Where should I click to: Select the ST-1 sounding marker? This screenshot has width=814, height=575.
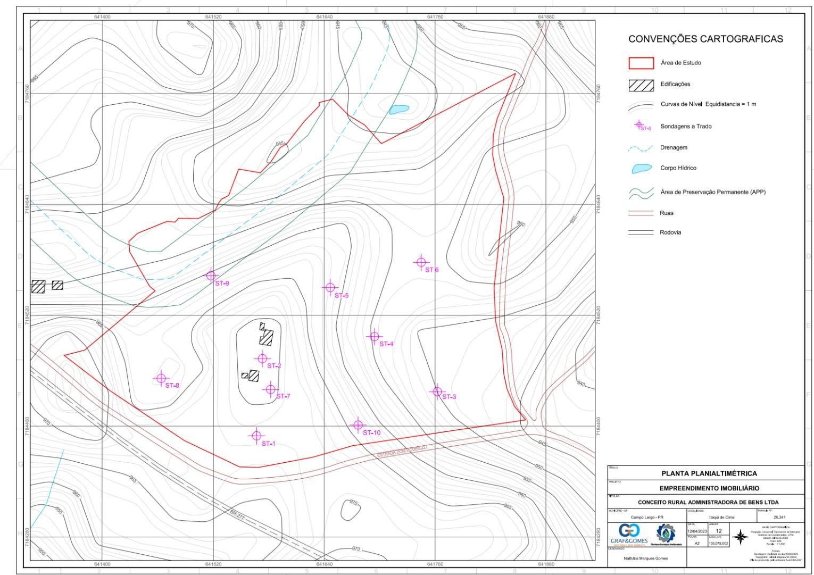[x=256, y=436]
